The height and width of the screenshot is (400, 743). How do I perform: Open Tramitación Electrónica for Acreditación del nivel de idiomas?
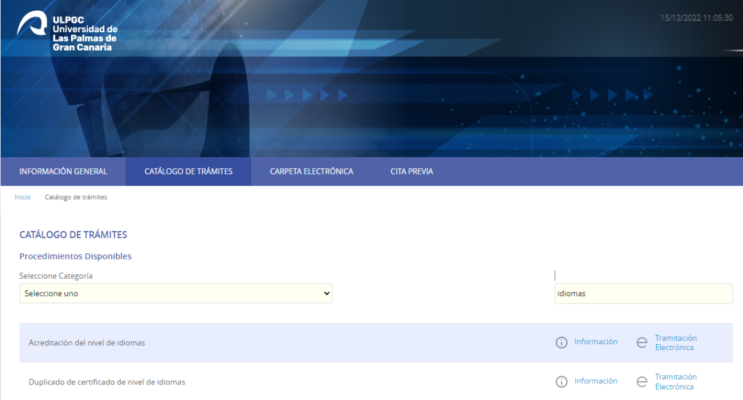pos(676,342)
